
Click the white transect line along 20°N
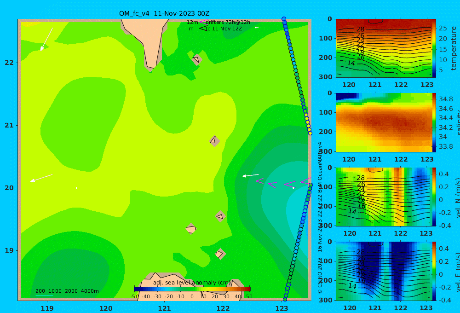(185, 188)
